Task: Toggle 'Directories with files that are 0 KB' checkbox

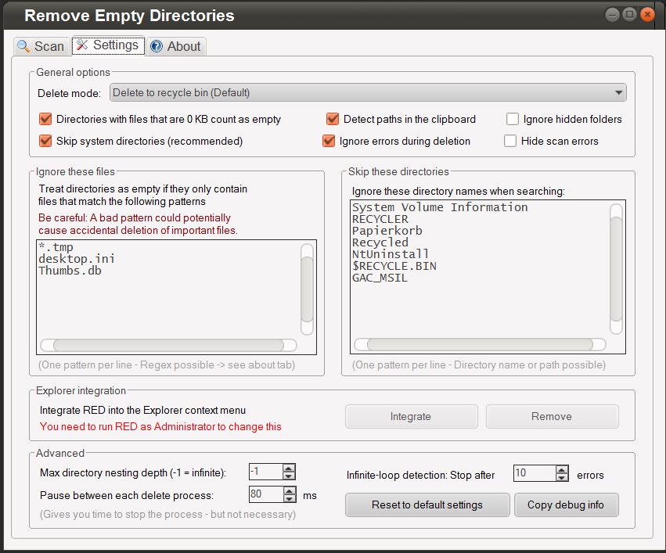Action: coord(45,120)
